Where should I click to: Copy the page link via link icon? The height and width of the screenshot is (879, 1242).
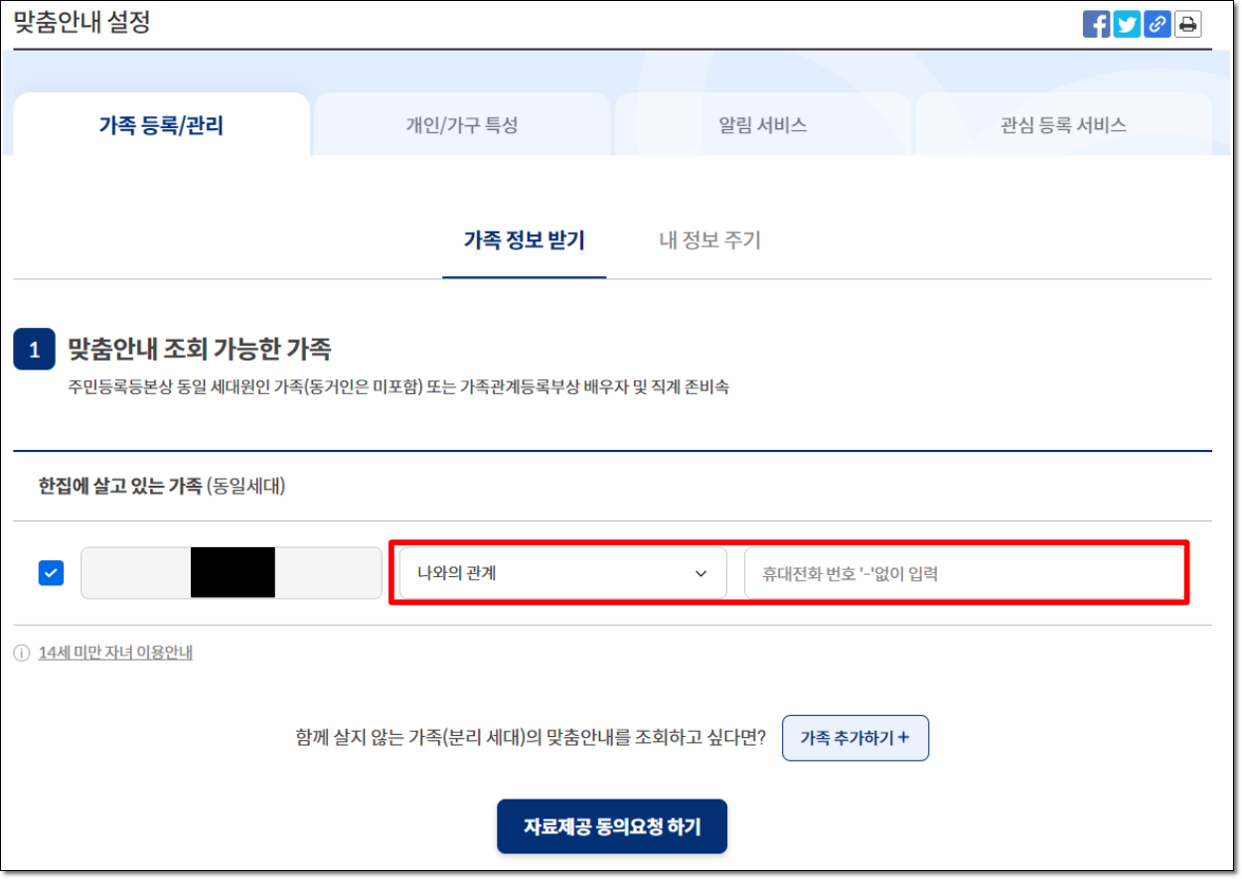tap(1157, 24)
